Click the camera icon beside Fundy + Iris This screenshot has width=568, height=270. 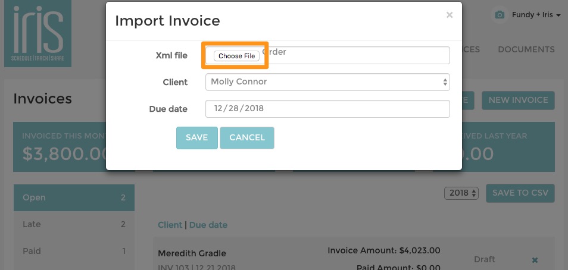pos(500,15)
